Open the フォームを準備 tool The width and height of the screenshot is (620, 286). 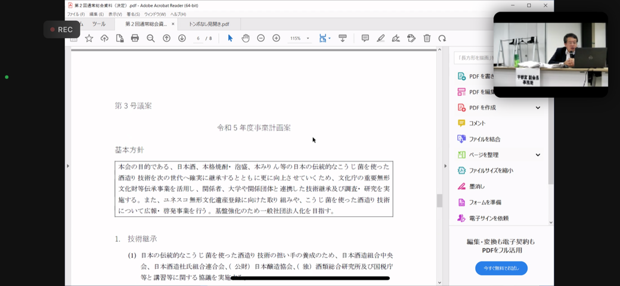click(479, 202)
